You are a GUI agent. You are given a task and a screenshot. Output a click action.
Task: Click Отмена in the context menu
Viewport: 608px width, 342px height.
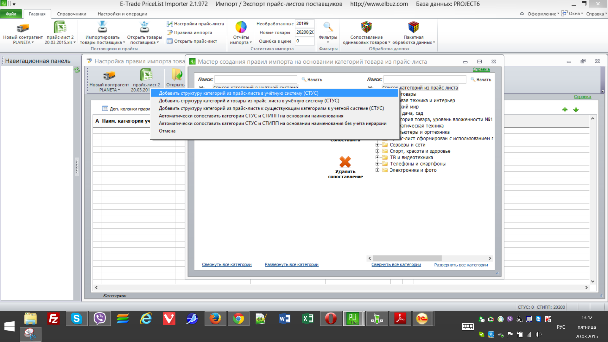point(274,131)
